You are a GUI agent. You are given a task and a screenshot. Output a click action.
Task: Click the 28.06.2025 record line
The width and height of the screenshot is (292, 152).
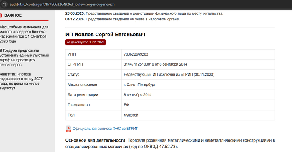144,13
